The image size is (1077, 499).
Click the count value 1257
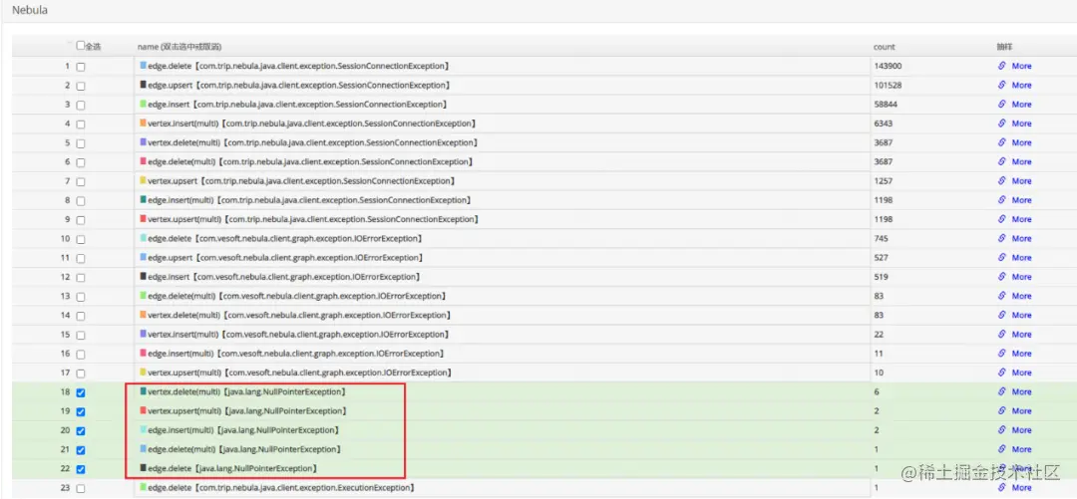pyautogui.click(x=884, y=181)
